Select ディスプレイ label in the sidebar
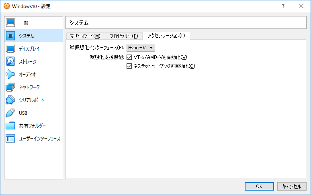The height and width of the screenshot is (195, 311). pyautogui.click(x=29, y=49)
